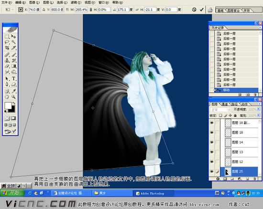Cancel the transform with circle-slash icon
Image resolution: width=263 pixels, height=209 pixels.
pos(194,10)
